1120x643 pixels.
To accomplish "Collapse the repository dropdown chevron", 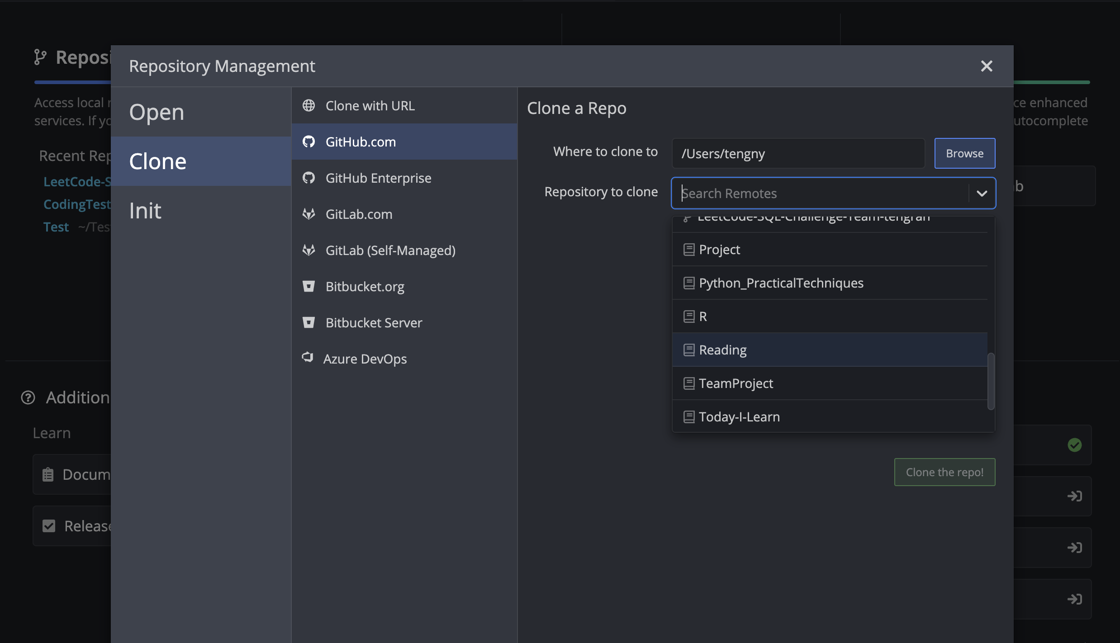I will [982, 193].
